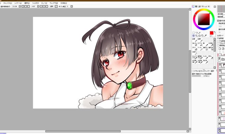The width and height of the screenshot is (225, 134).
Task: Open the キャンバス menu
Action: coord(8,3)
